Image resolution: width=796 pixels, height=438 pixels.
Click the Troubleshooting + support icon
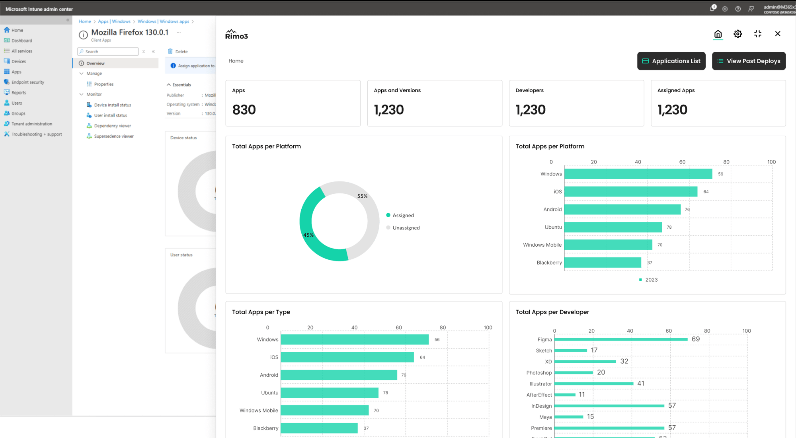click(x=7, y=134)
